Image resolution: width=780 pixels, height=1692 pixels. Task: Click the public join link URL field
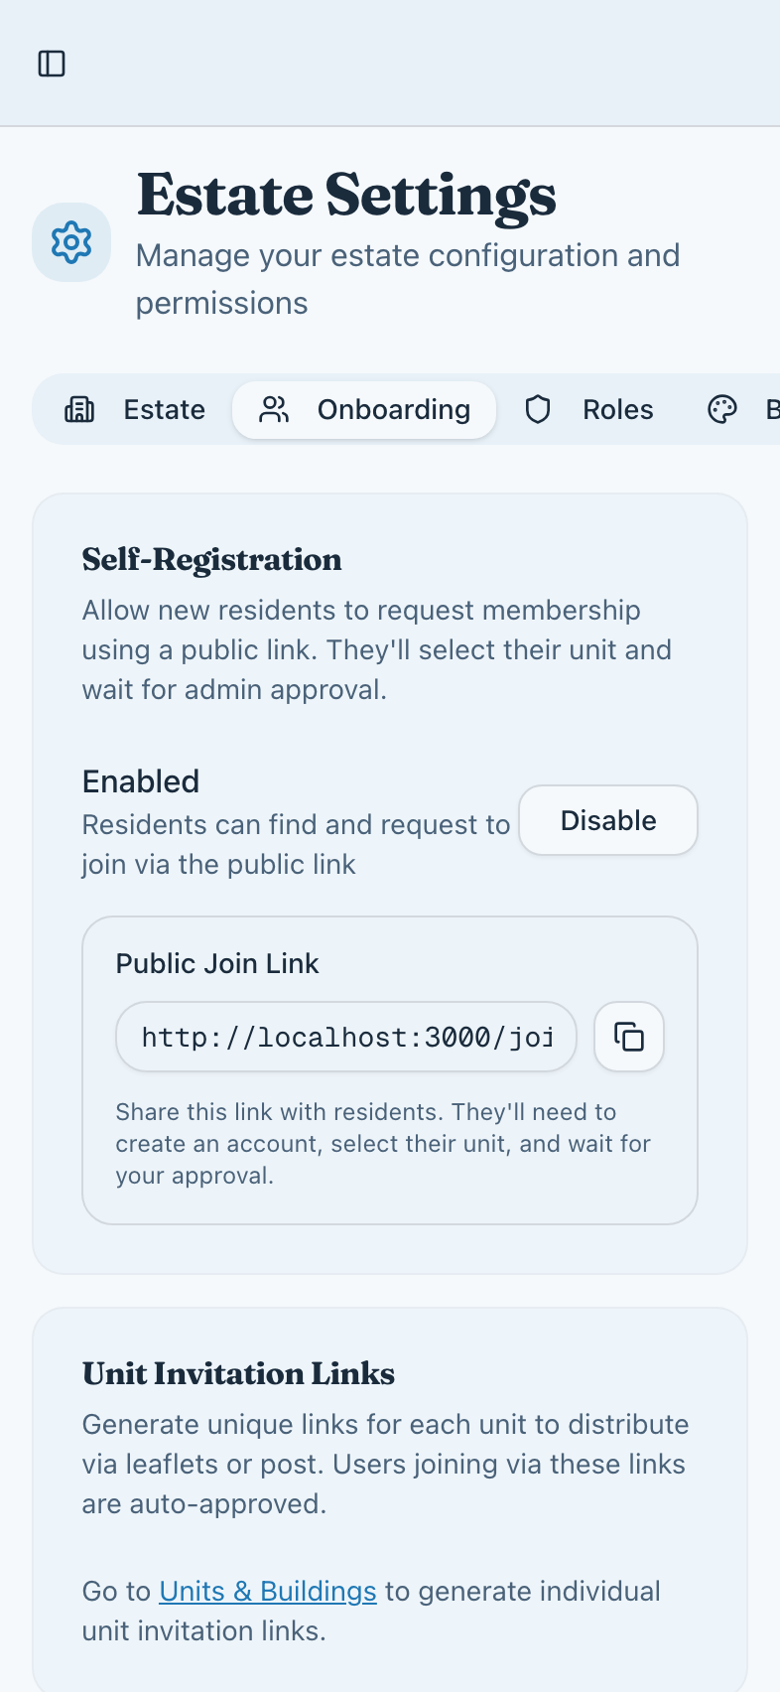(345, 1037)
